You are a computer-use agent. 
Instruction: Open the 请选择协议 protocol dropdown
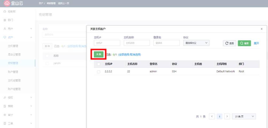196,43
